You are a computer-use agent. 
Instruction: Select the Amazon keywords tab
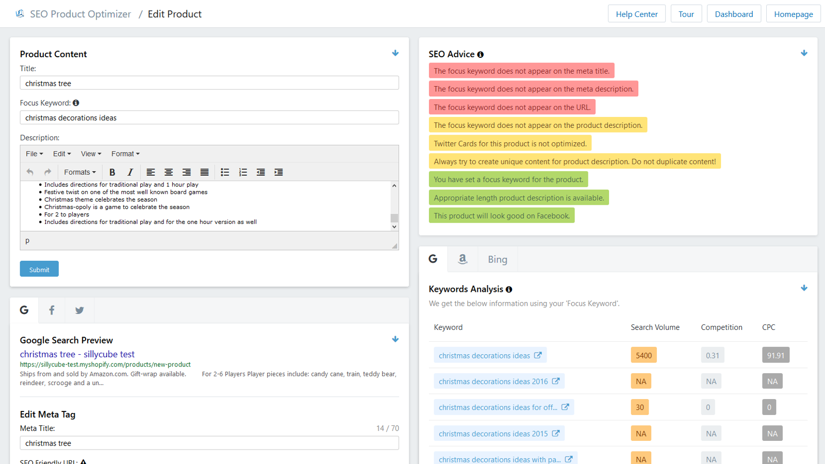point(463,259)
